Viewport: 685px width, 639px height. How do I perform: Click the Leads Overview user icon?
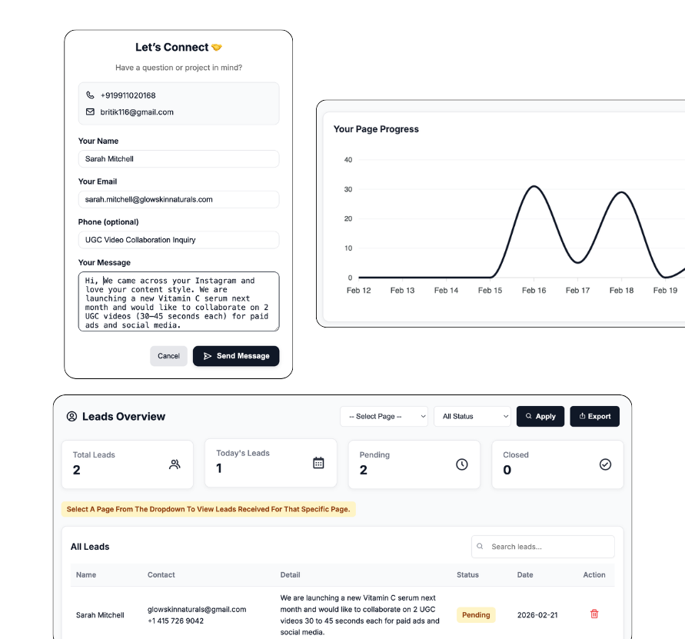click(x=71, y=417)
